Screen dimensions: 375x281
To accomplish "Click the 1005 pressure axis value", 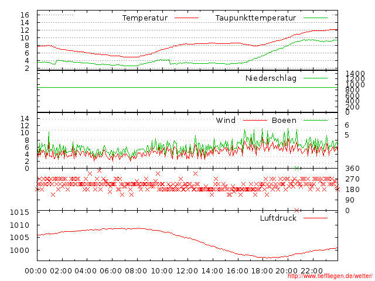I will point(19,238).
